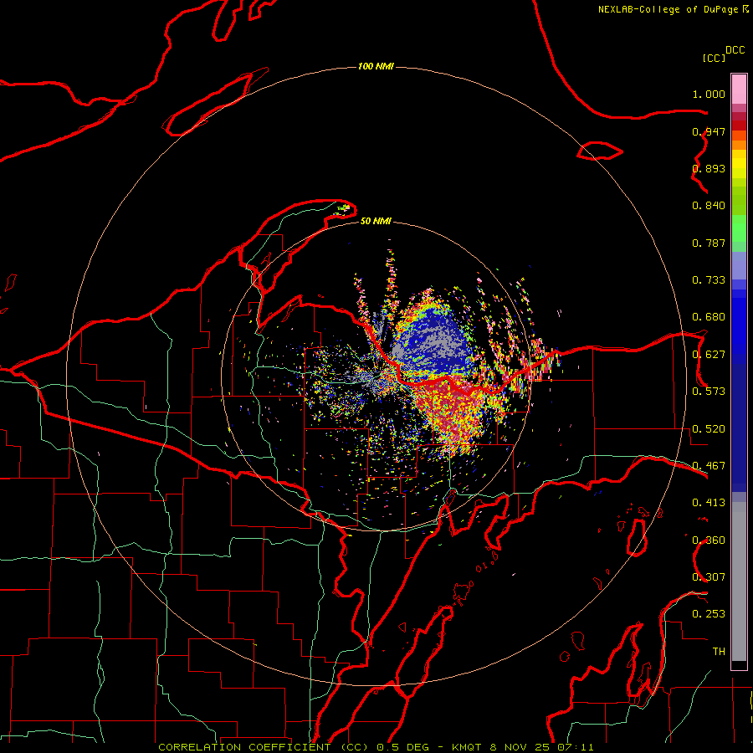Click the [CC] legend unit label

pyautogui.click(x=714, y=58)
